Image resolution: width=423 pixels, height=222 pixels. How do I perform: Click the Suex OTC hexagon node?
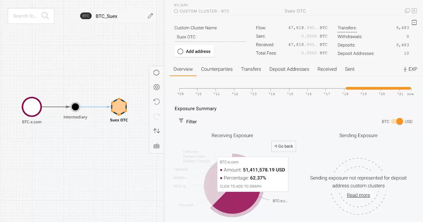coord(119,107)
